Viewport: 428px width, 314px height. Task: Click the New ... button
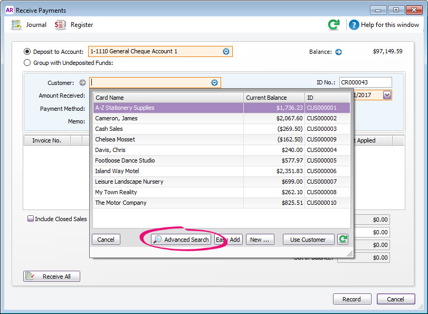(x=260, y=240)
